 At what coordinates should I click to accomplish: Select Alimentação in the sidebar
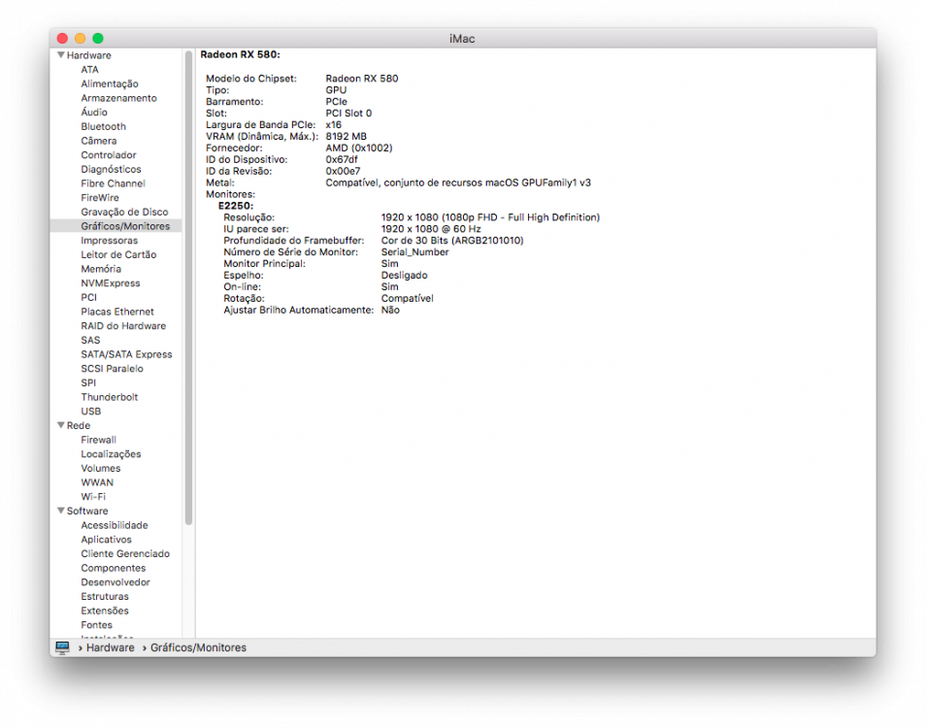pyautogui.click(x=110, y=83)
